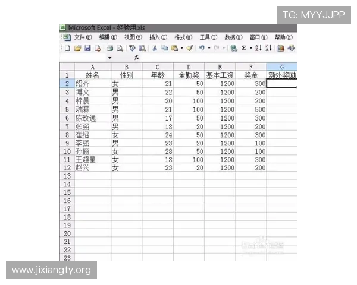The height and width of the screenshot is (285, 357).
Task: Open the 视图 (View) menu
Action: (x=133, y=37)
